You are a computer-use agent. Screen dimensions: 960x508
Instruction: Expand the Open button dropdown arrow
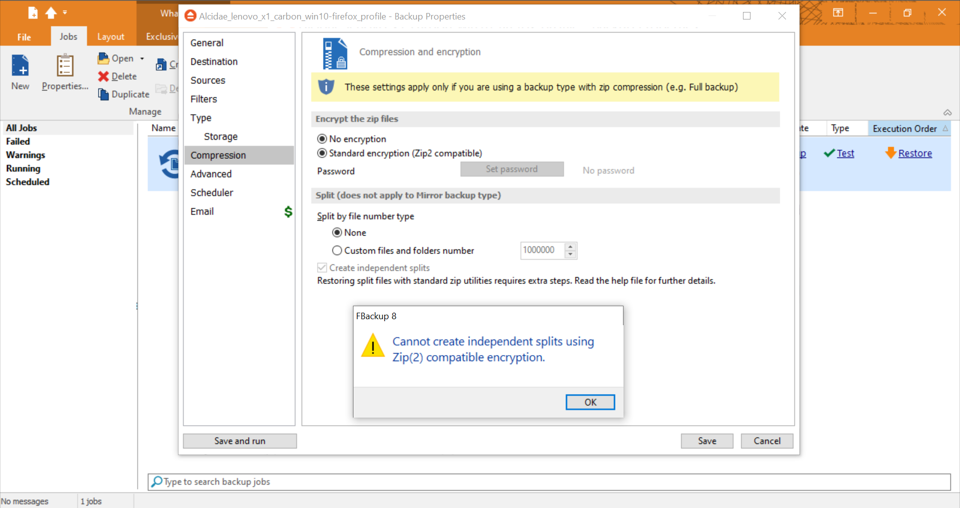point(142,59)
